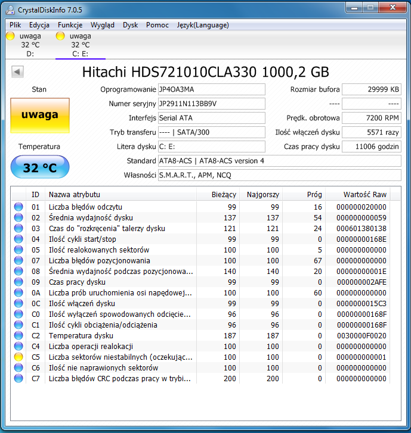This screenshot has height=433, width=411.
Task: Select row Liczba operacji realokacji
Action: click(x=200, y=346)
